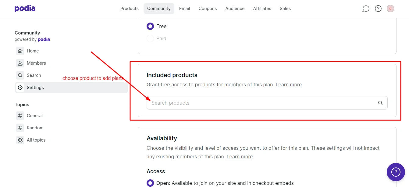The image size is (409, 187).
Task: Select the Paid plan radio button
Action: pos(150,38)
